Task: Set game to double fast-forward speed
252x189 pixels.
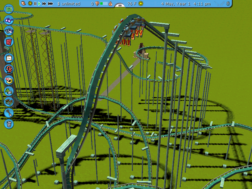Action: coord(44,4)
